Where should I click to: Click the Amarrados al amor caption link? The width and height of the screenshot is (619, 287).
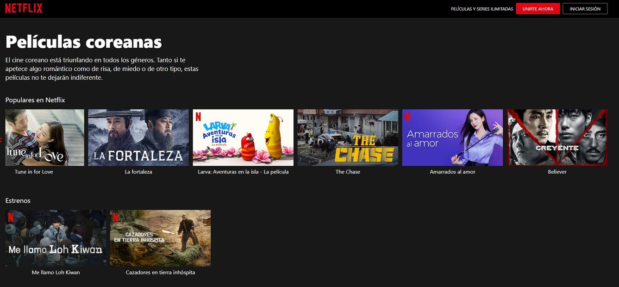452,172
